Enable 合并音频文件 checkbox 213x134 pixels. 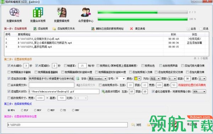(9, 85)
